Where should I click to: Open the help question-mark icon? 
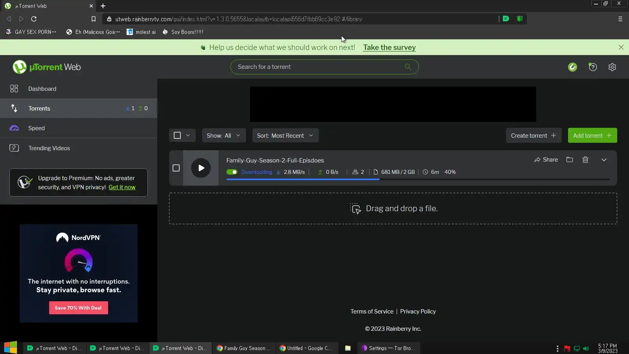coord(593,67)
